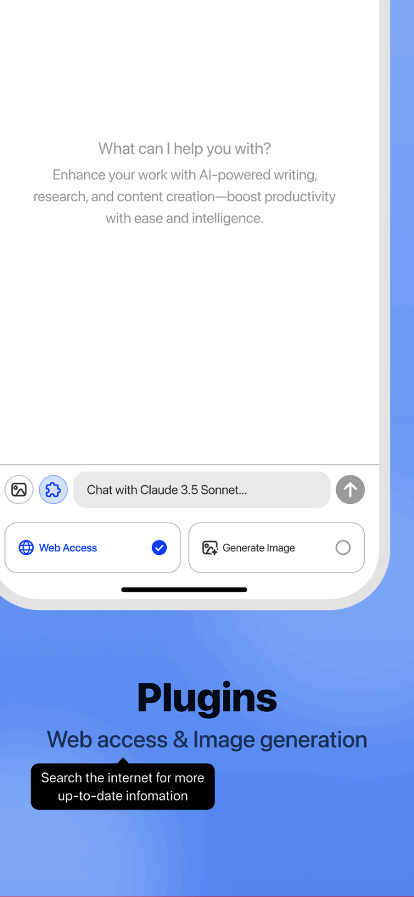Click the sparkle picture icon beside Generate Image
The image size is (414, 897).
(210, 548)
